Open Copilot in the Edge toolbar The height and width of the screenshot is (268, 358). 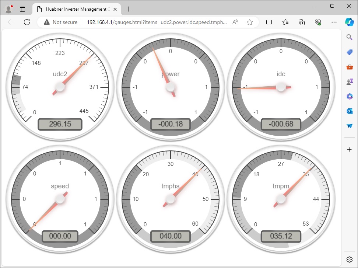(349, 22)
